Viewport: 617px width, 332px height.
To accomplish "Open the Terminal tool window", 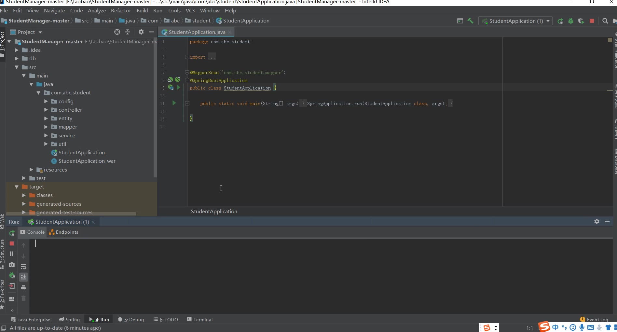I will (199, 320).
